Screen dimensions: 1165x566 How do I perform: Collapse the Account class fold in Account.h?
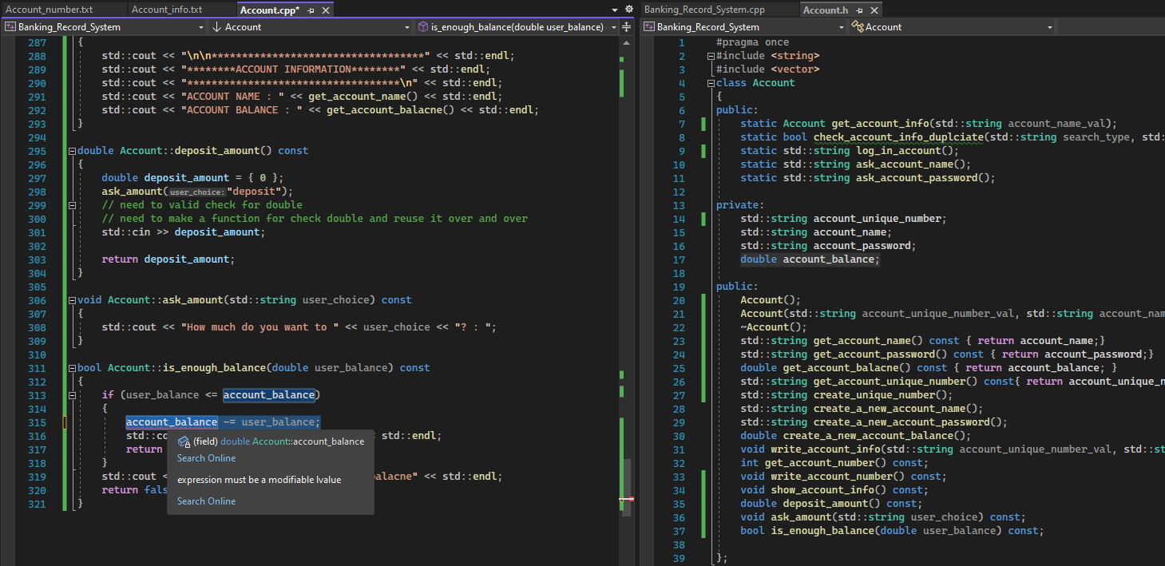pyautogui.click(x=710, y=82)
